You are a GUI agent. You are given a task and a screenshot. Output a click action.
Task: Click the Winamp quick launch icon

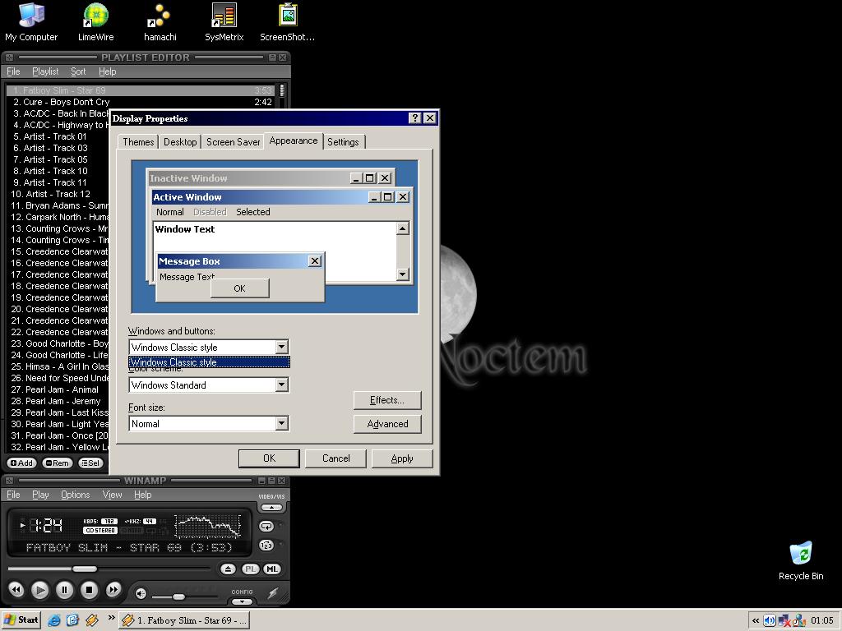tap(92, 620)
